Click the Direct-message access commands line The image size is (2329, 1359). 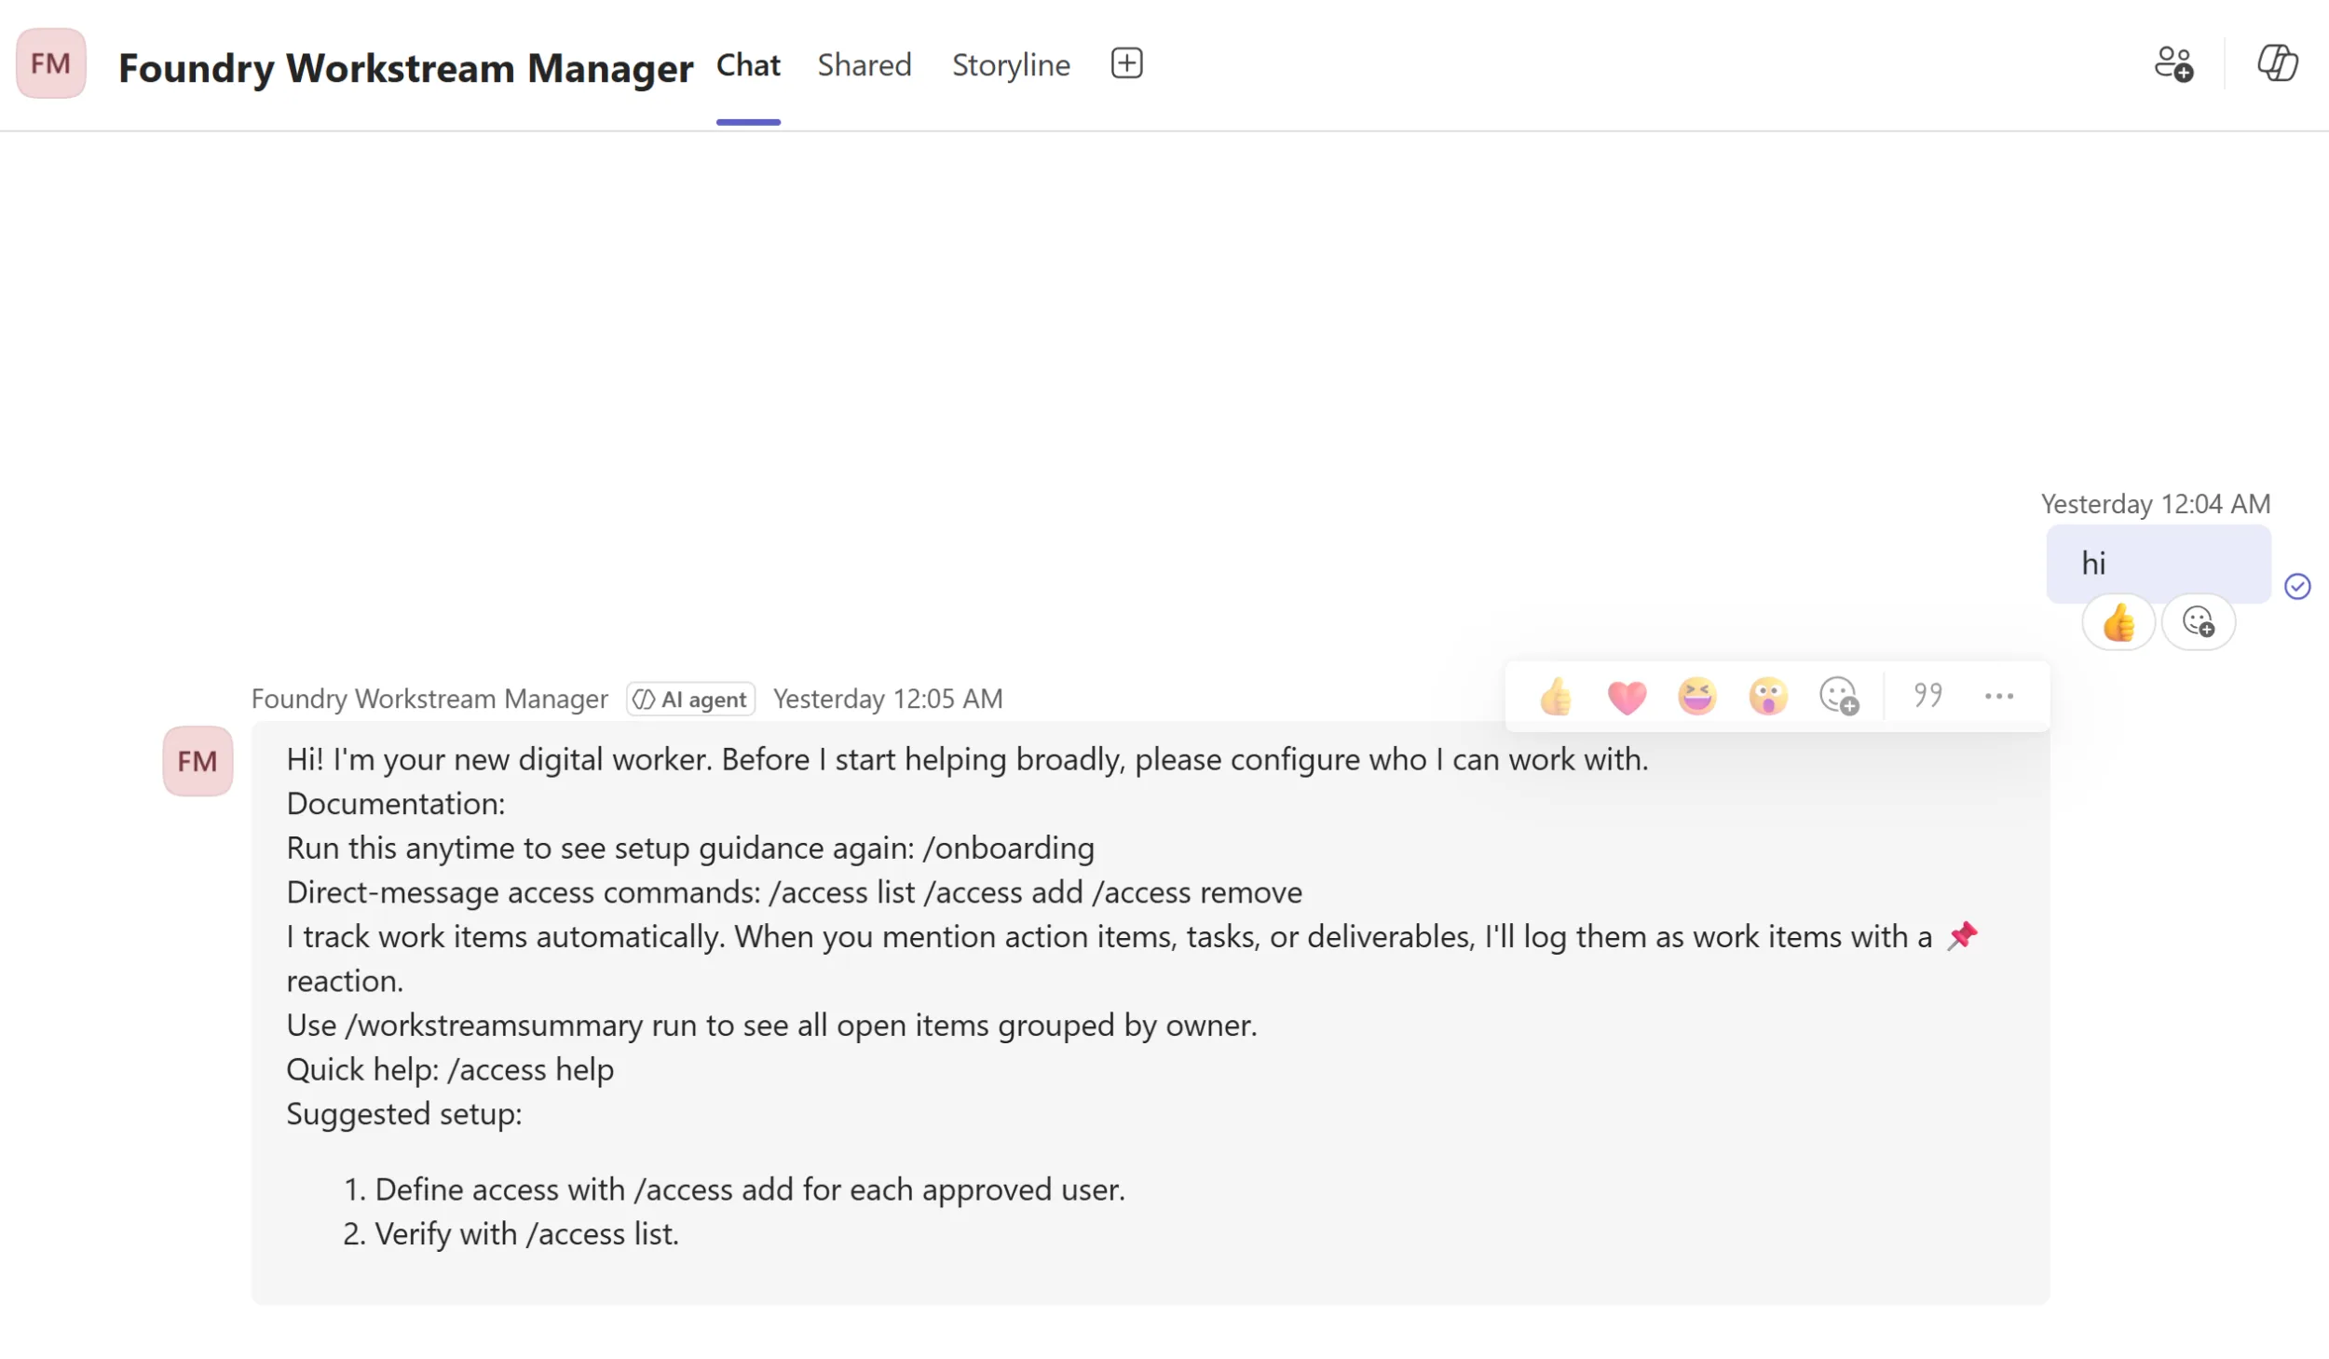[794, 892]
